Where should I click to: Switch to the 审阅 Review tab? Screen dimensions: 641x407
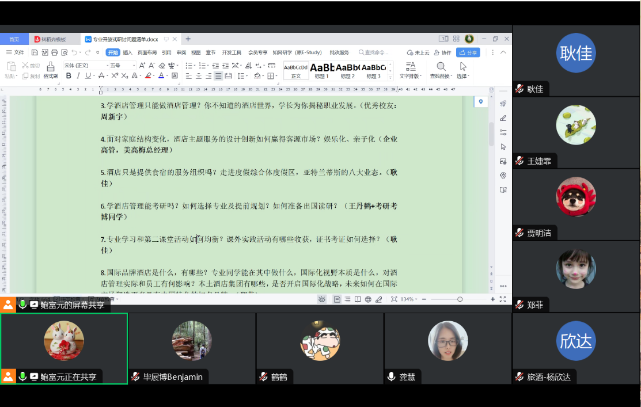(181, 52)
